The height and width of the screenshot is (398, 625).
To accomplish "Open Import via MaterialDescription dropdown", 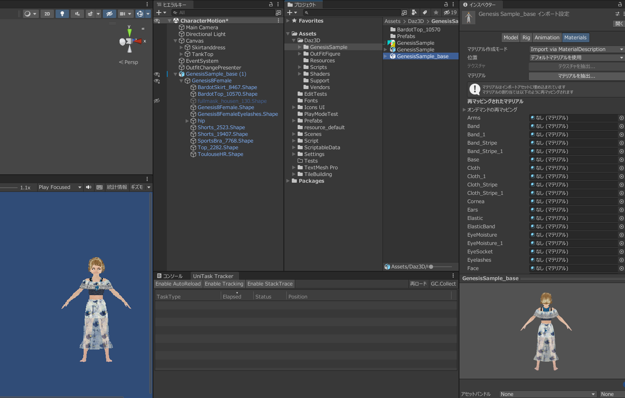I will pyautogui.click(x=577, y=49).
